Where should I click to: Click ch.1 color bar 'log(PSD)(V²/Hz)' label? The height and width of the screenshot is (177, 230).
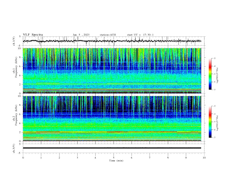coord(217,75)
